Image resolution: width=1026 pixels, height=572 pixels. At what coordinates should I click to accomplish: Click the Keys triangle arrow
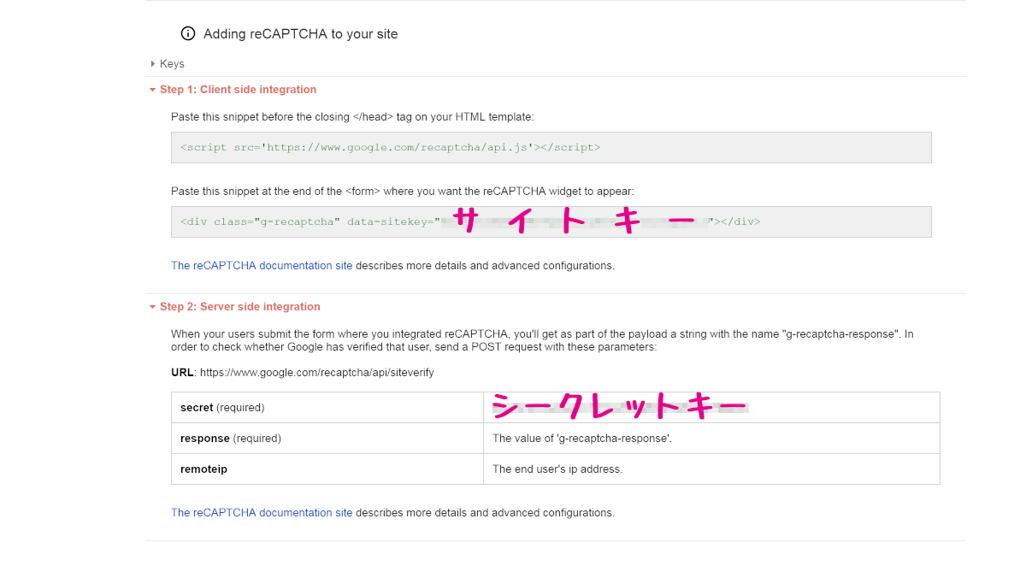pos(153,64)
